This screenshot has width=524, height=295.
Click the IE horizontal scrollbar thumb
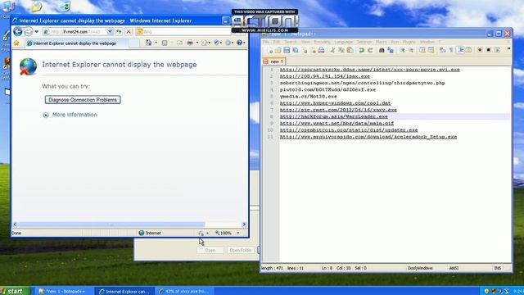click(x=111, y=225)
